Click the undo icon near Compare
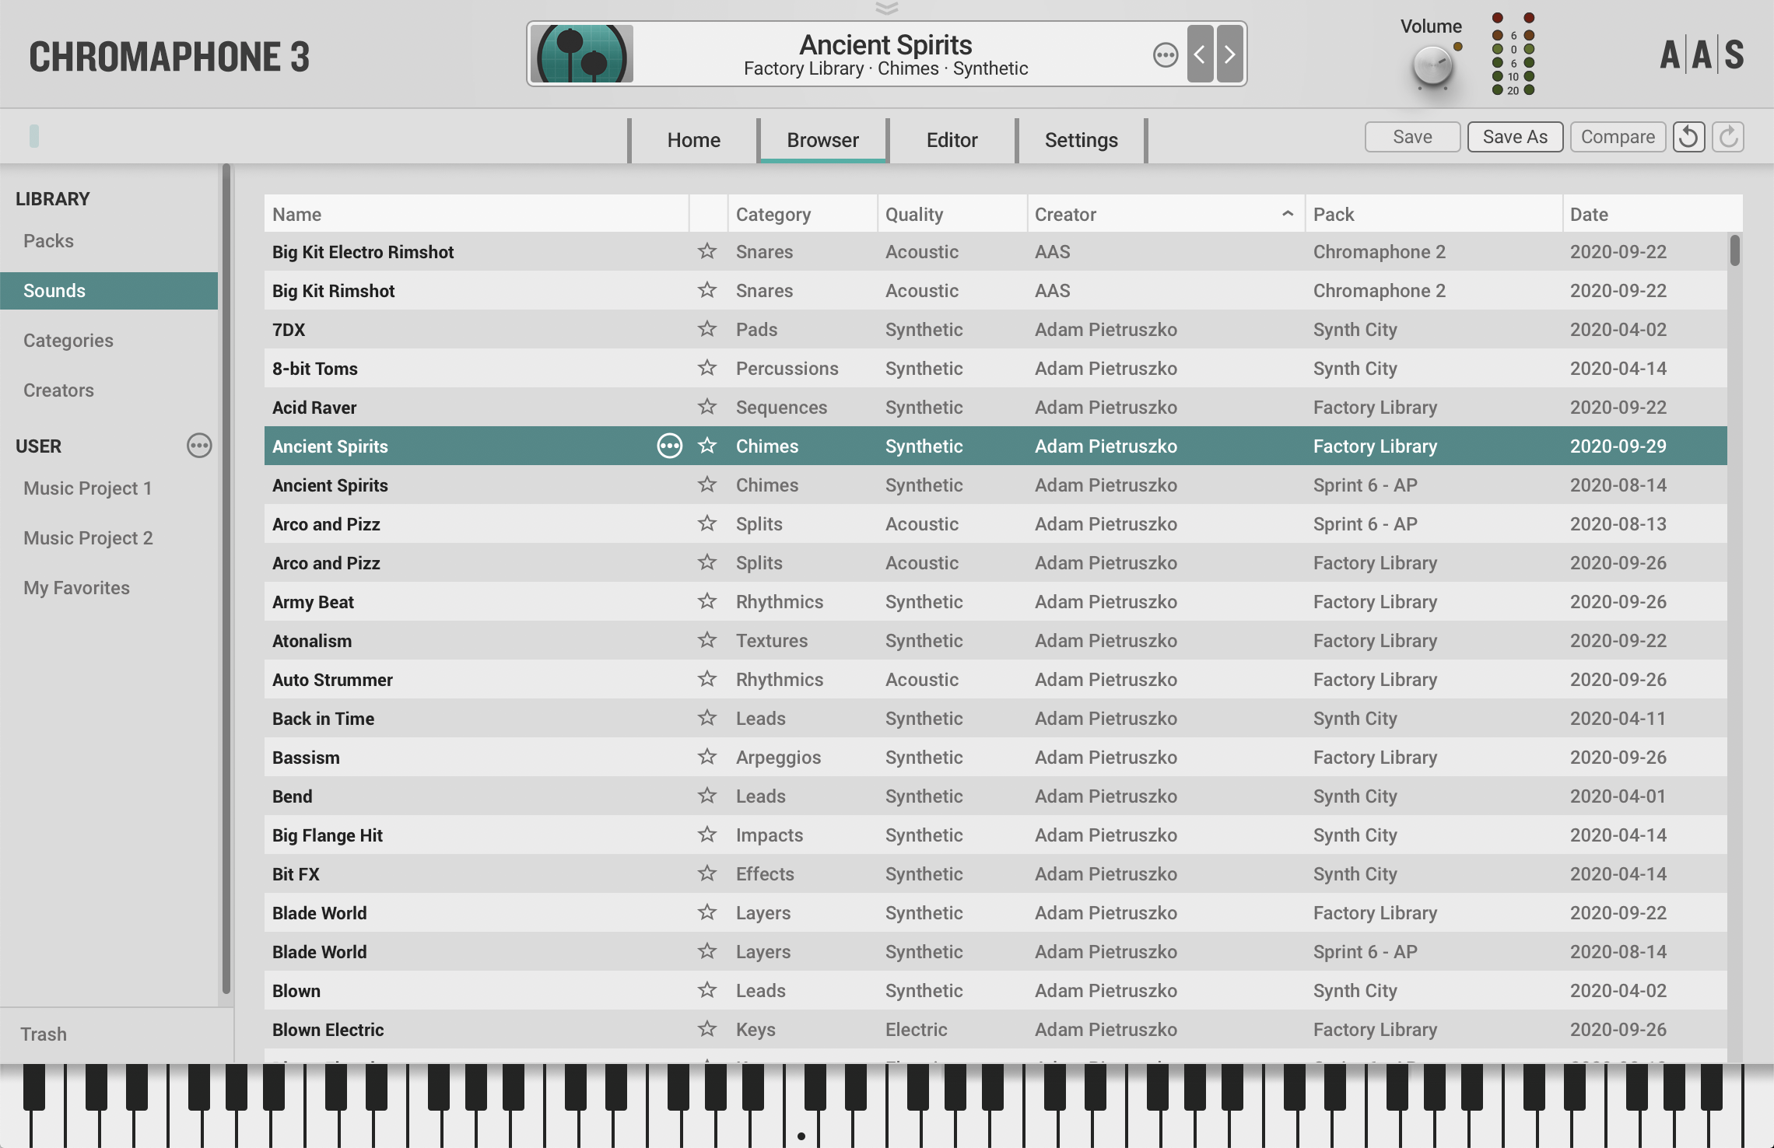This screenshot has width=1774, height=1148. [1688, 137]
